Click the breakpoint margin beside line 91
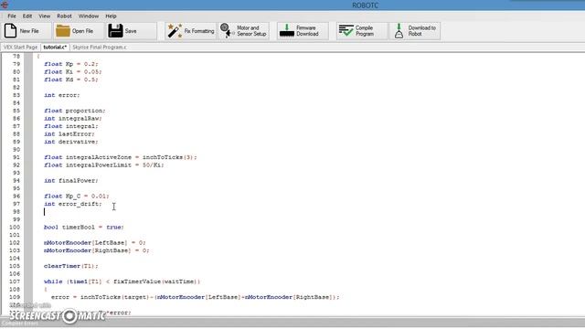This screenshot has height=329, width=585. [x=28, y=157]
